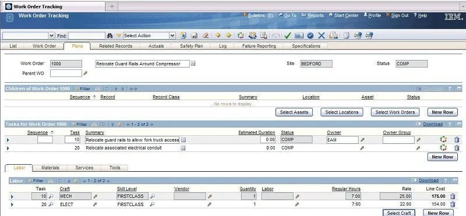Save the work order via floppy icon

[x=195, y=36]
